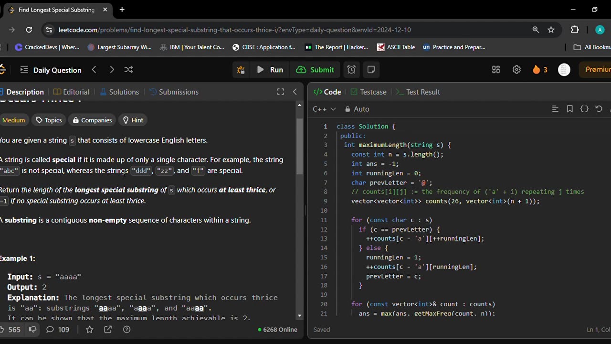The height and width of the screenshot is (344, 611).
Task: Click the description panel scrollbar
Action: (299, 146)
